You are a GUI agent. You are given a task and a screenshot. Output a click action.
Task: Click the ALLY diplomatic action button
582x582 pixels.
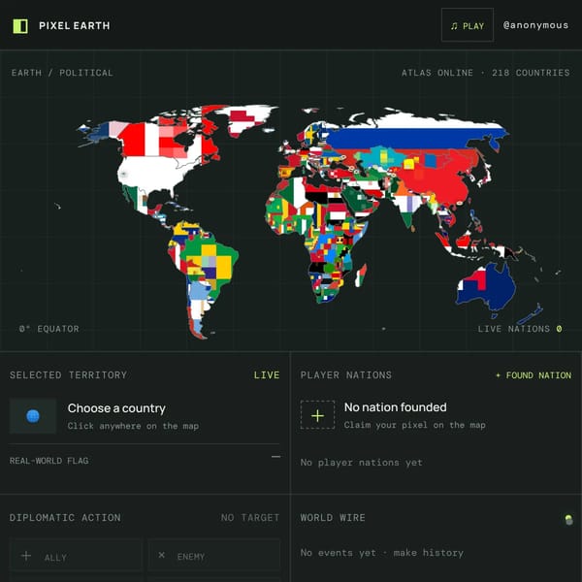[x=76, y=556]
